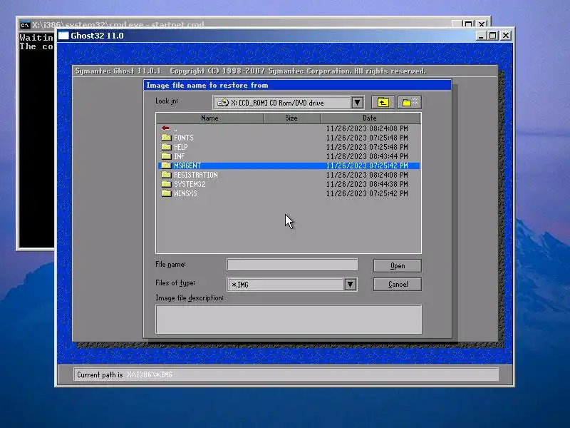
Task: Minimize the Ghost32 11.0 window
Action: click(481, 36)
